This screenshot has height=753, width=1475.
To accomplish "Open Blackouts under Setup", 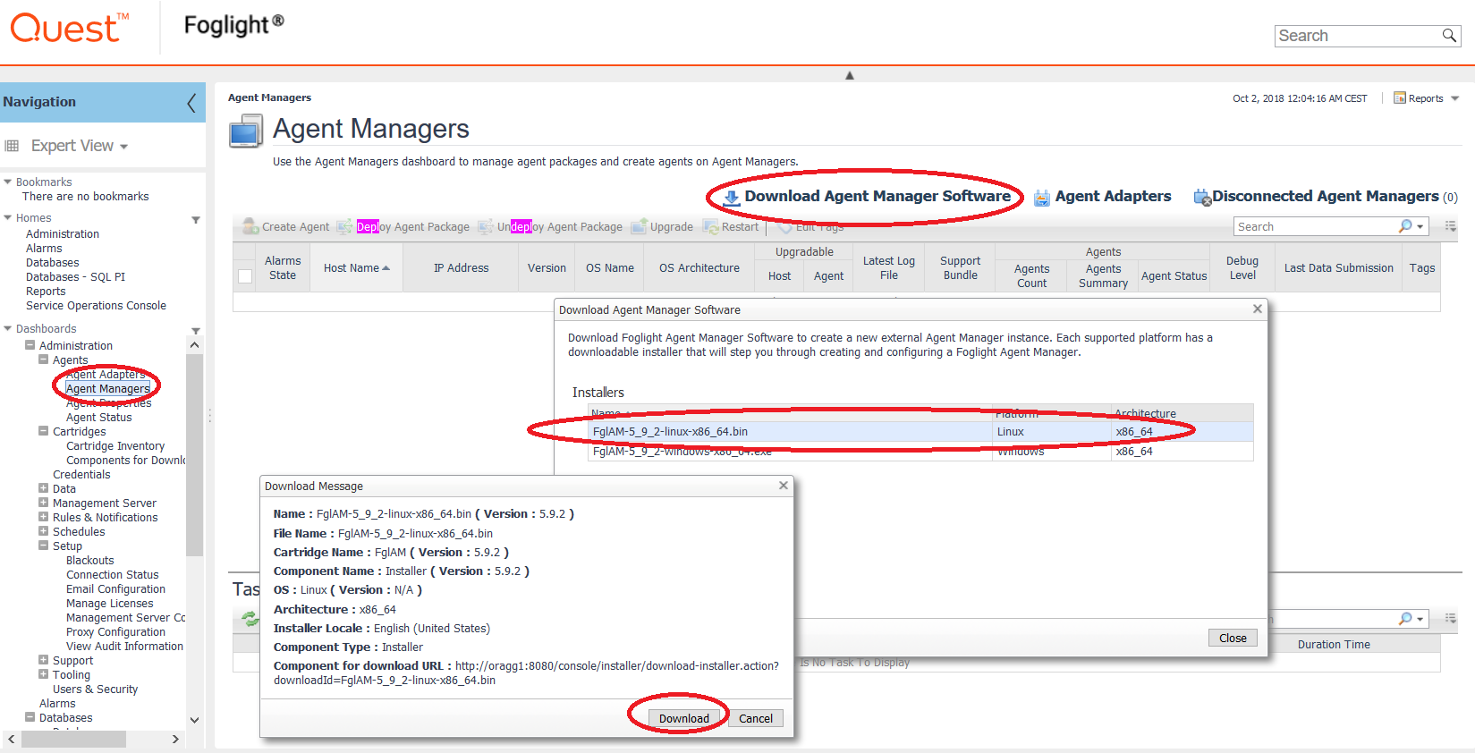I will [89, 561].
